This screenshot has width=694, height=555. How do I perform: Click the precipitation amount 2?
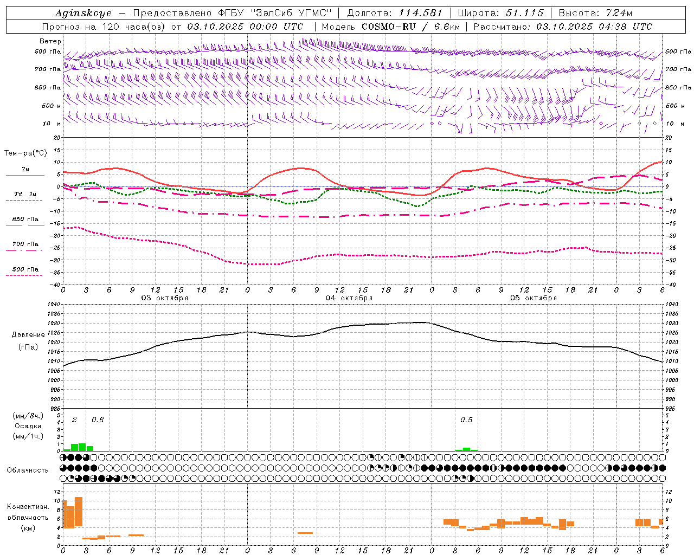pos(74,420)
